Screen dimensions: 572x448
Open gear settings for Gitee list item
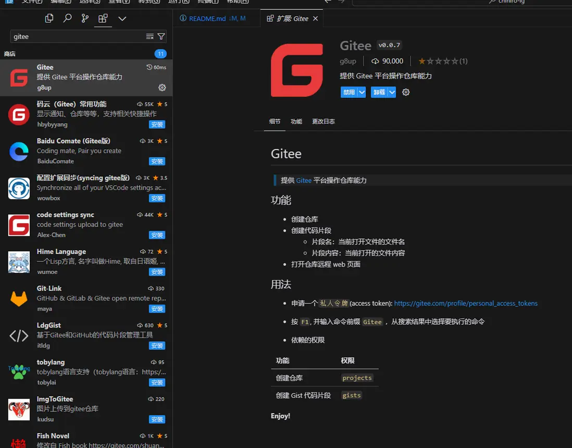pos(162,88)
